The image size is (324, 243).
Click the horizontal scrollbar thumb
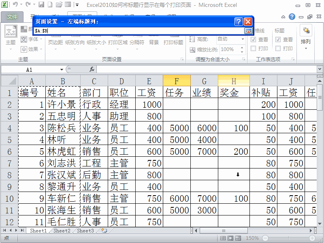tap(224, 230)
